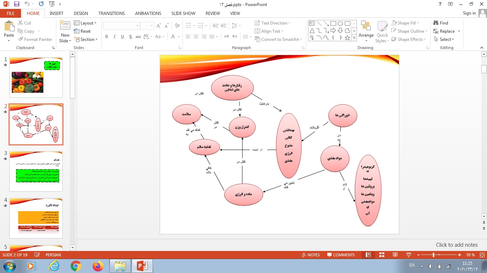This screenshot has width=487, height=273.
Task: Open the Section dropdown
Action: (x=86, y=39)
